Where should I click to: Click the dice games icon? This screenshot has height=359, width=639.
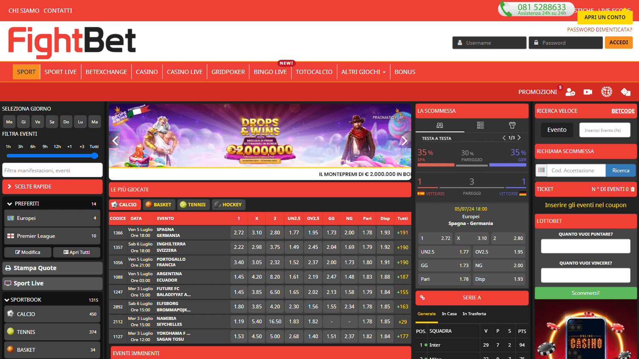pyautogui.click(x=625, y=92)
